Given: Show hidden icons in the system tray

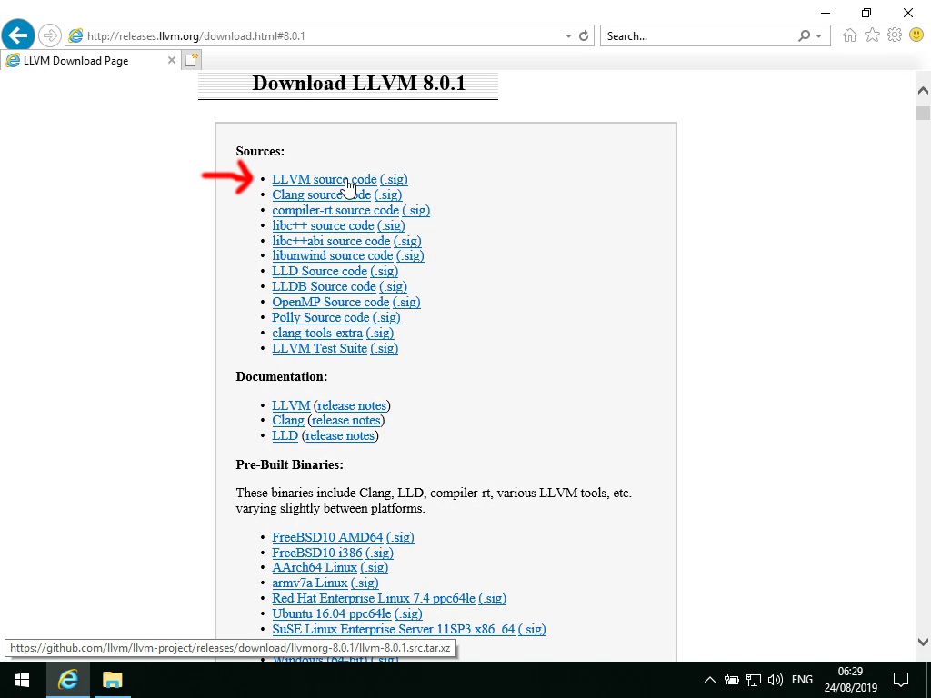Looking at the screenshot, I should tap(710, 679).
